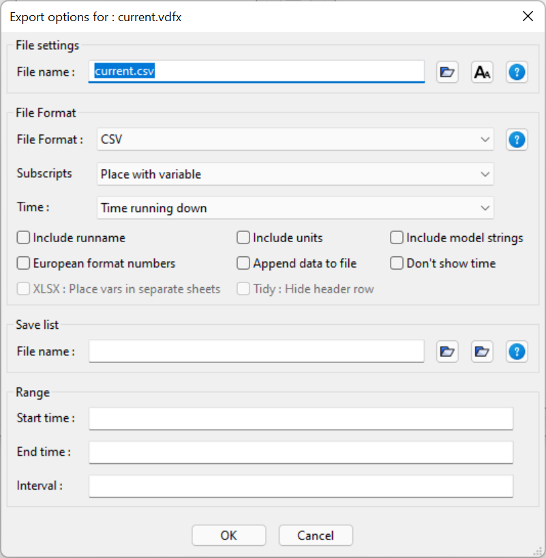Check the Include runname option
This screenshot has height=558, width=546.
coord(22,237)
